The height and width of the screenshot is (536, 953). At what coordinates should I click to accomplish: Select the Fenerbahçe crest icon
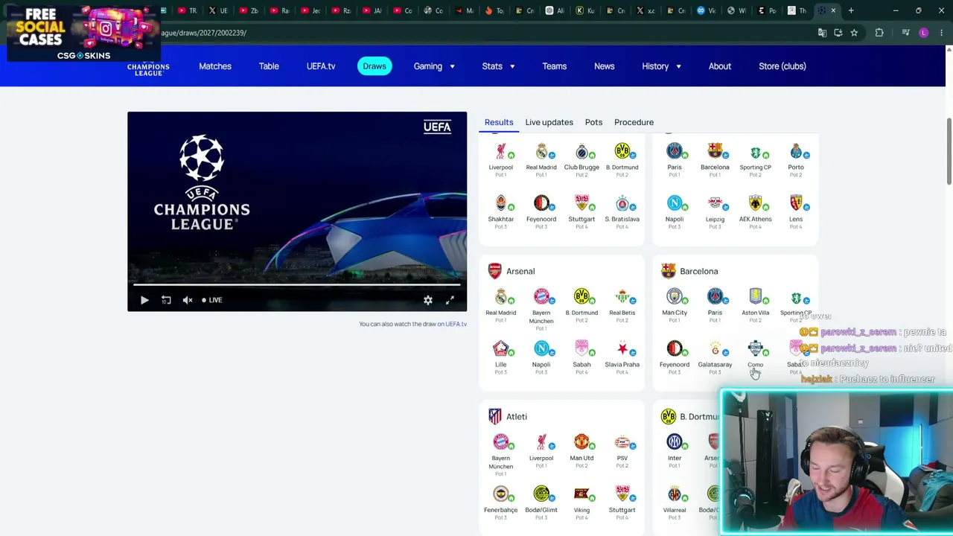(501, 494)
